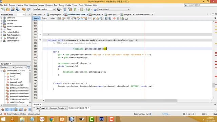Toggle Bookmark in the editor toolbar
This screenshot has width=217, height=122.
(x=101, y=18)
